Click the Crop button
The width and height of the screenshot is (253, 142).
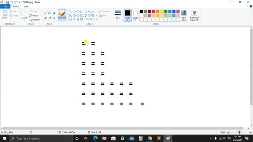[33, 11]
